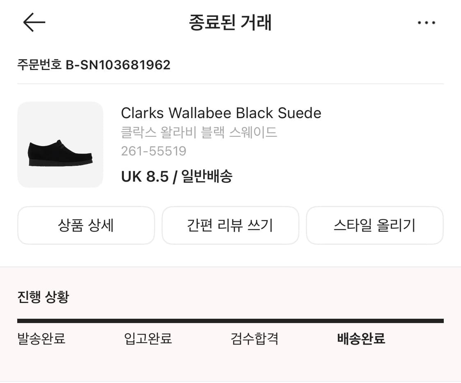Image resolution: width=461 pixels, height=383 pixels.
Task: Open the three-dot more options menu
Action: pyautogui.click(x=426, y=22)
